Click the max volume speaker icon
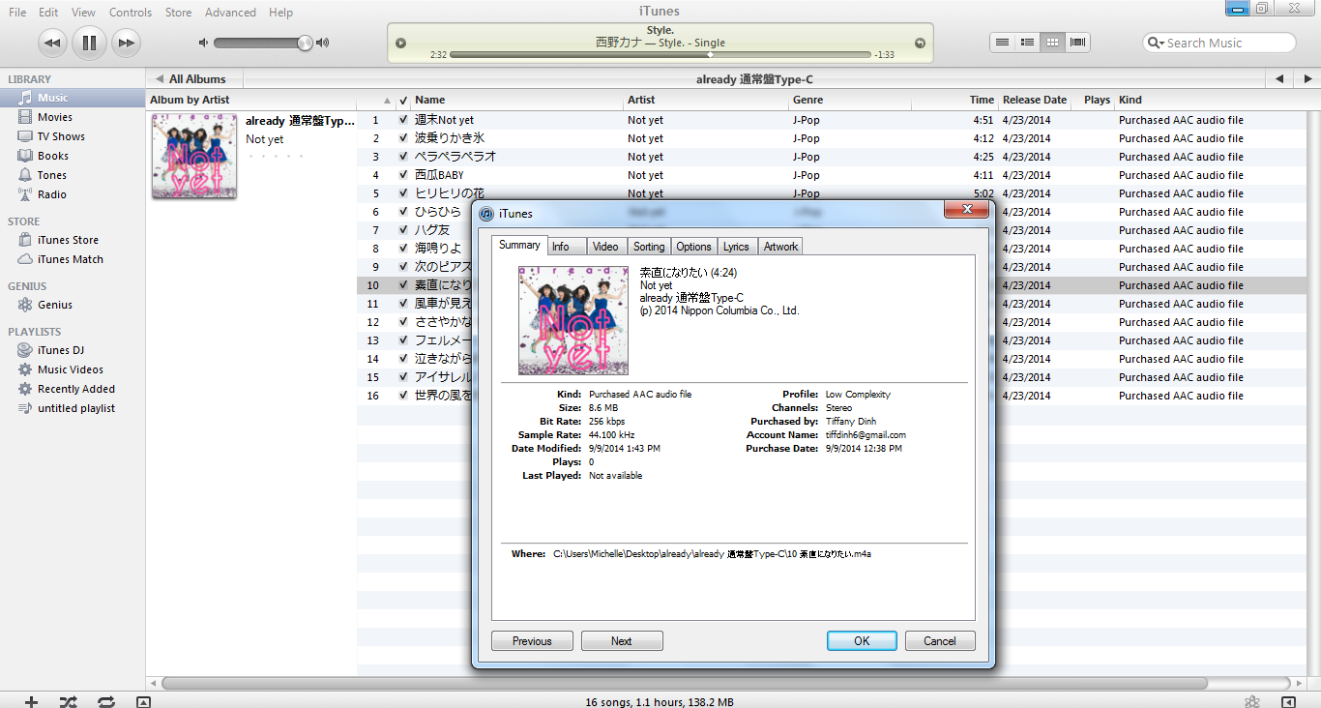This screenshot has height=708, width=1321. pyautogui.click(x=323, y=43)
